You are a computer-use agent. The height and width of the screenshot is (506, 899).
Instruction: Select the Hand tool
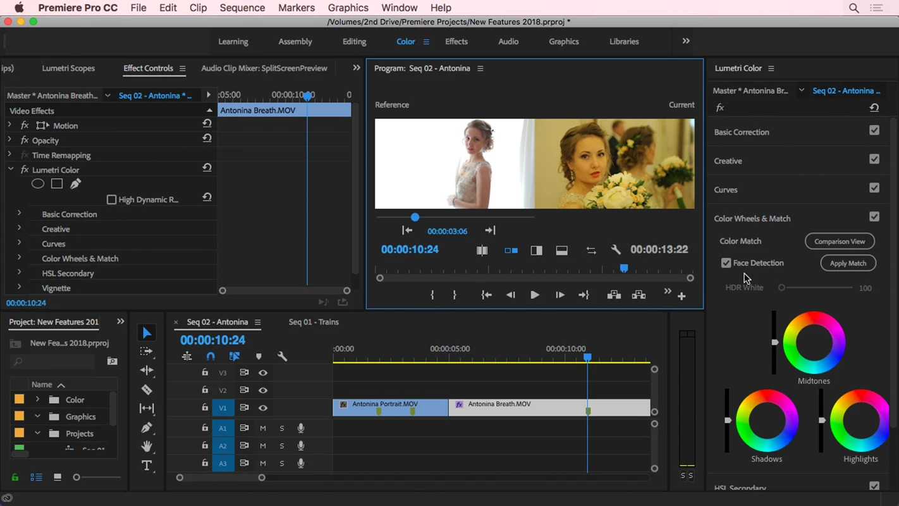147,447
